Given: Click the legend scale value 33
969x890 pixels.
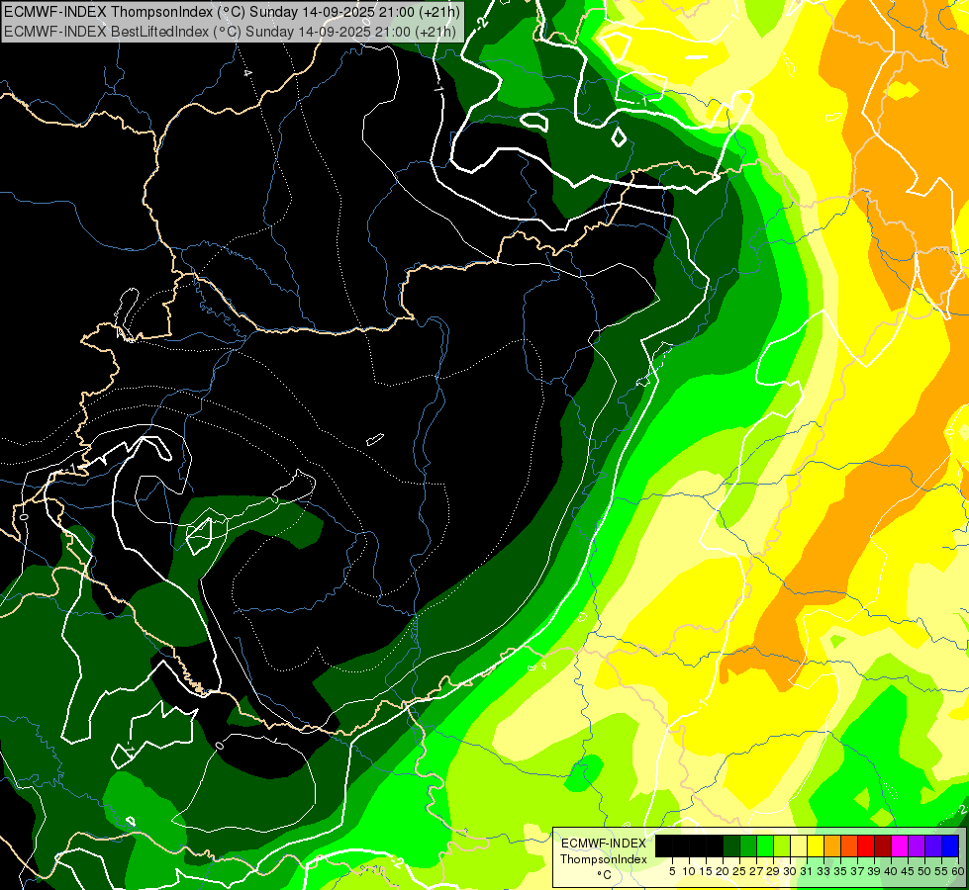Looking at the screenshot, I should click(824, 871).
